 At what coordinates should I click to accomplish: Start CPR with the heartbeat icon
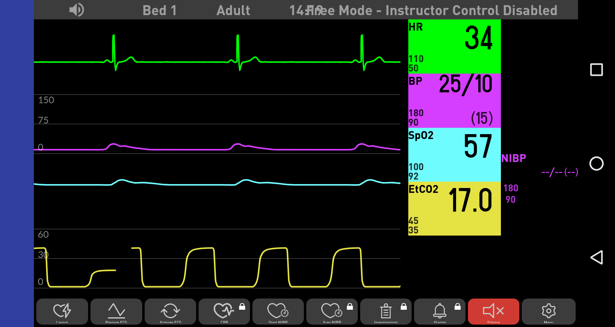click(224, 311)
